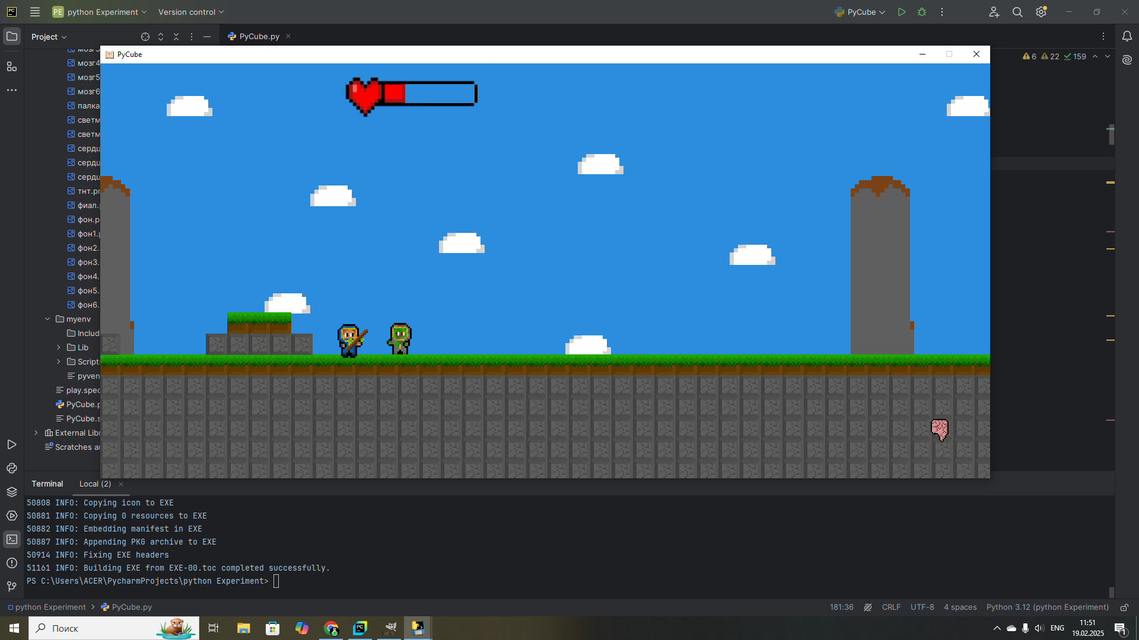Switch to the Local (2) terminal tab
1139x640 pixels.
tap(95, 484)
